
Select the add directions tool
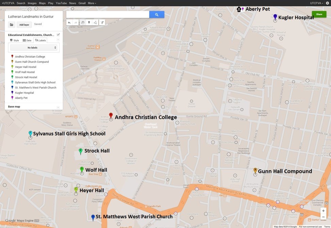coord(102,22)
